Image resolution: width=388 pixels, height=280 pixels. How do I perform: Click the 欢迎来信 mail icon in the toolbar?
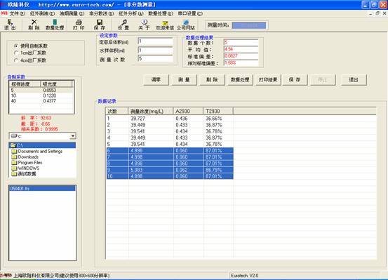tap(165, 25)
